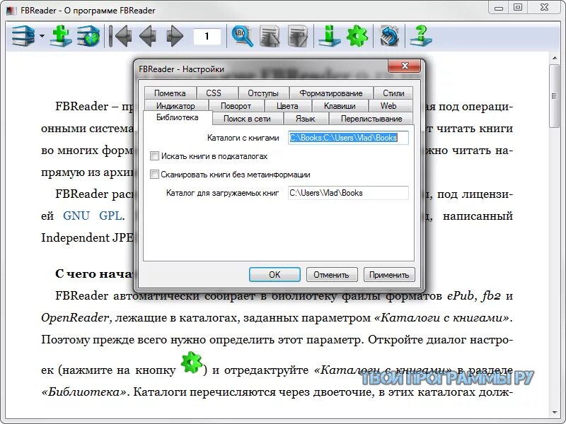Go forward with right arrow icon
The image size is (566, 424).
pyautogui.click(x=175, y=36)
